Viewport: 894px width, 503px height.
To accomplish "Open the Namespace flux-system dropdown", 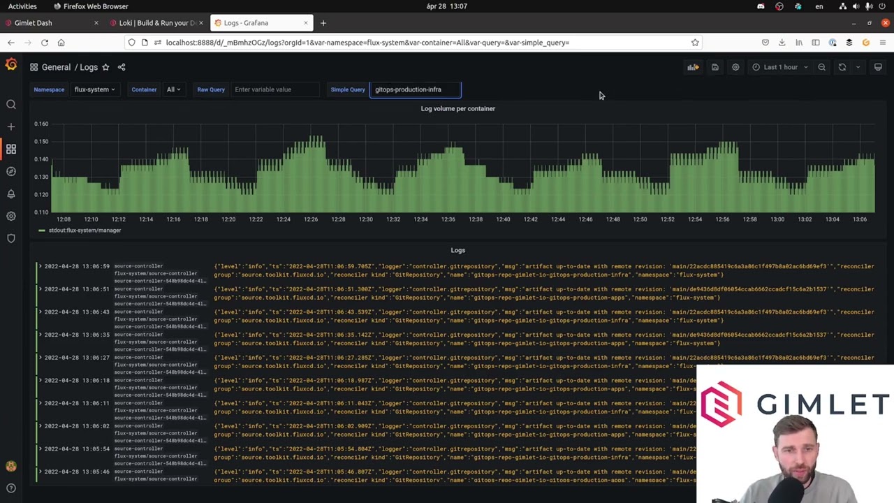I will pyautogui.click(x=94, y=89).
